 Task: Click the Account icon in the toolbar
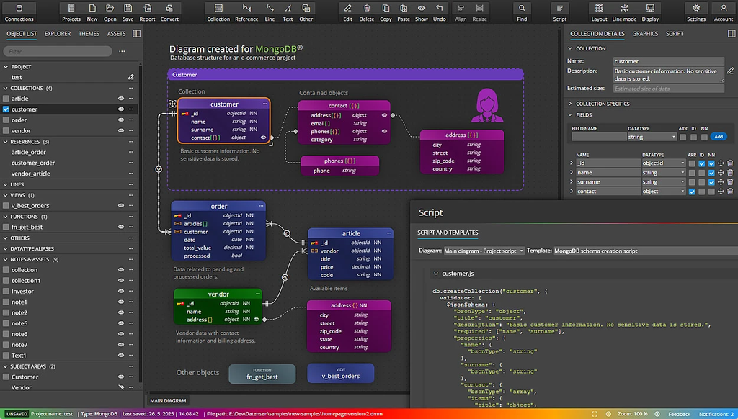tap(724, 12)
